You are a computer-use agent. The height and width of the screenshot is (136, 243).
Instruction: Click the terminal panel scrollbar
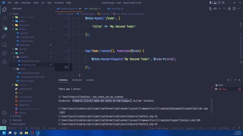click(211, 106)
